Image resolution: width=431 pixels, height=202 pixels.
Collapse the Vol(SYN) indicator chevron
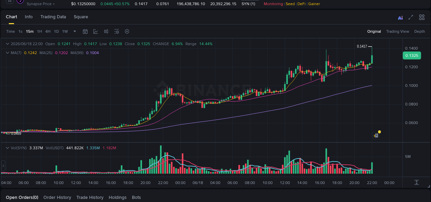7,148
